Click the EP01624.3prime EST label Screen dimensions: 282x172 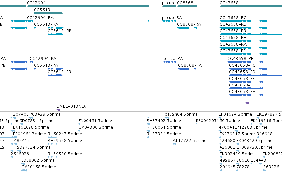(235, 114)
